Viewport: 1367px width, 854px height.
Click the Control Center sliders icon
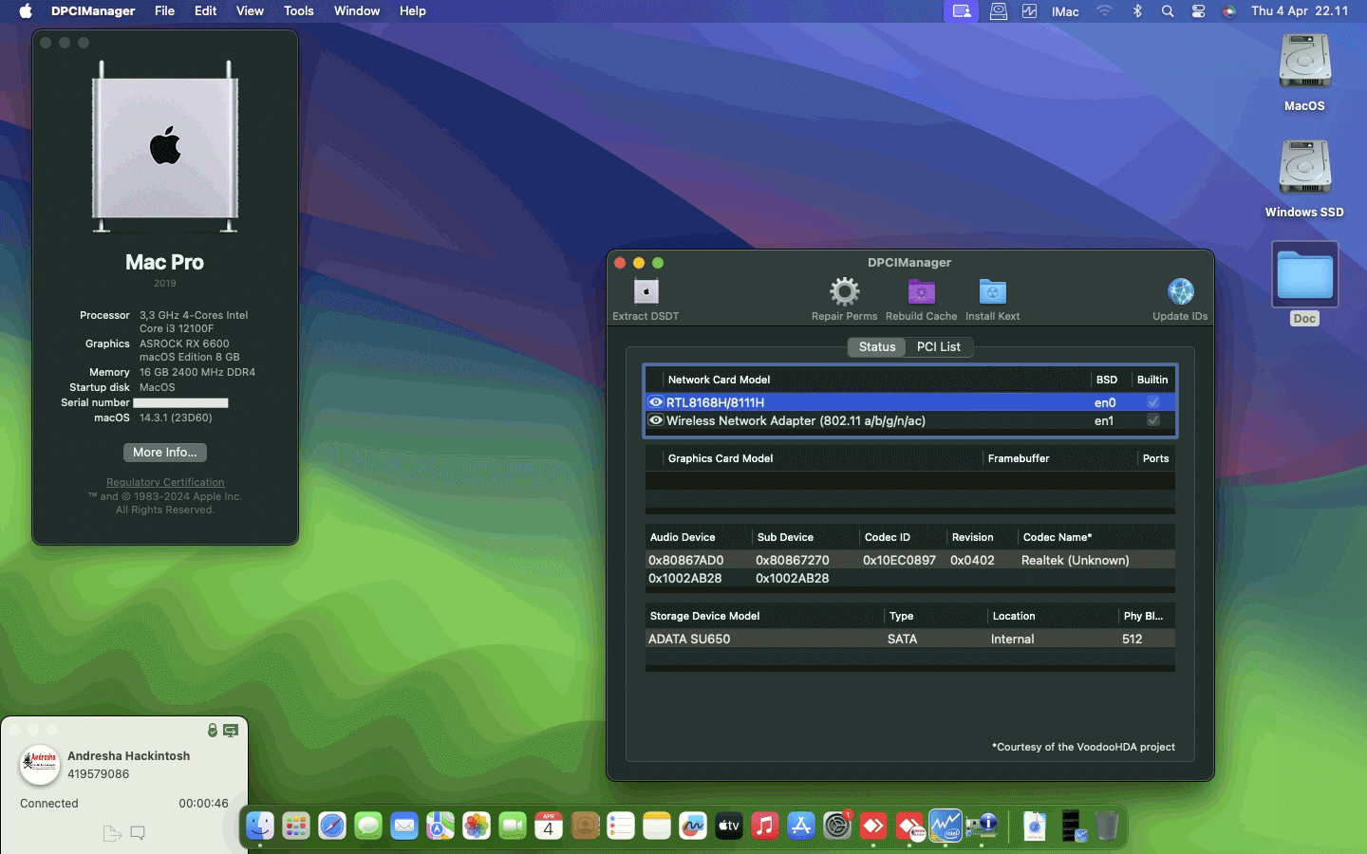(1198, 11)
